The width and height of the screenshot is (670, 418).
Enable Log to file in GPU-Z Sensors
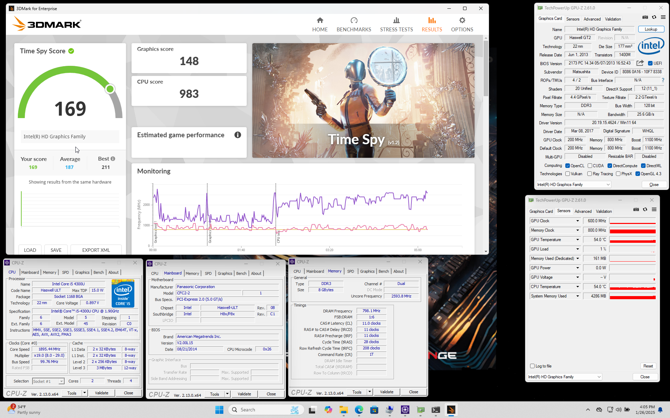tap(532, 366)
